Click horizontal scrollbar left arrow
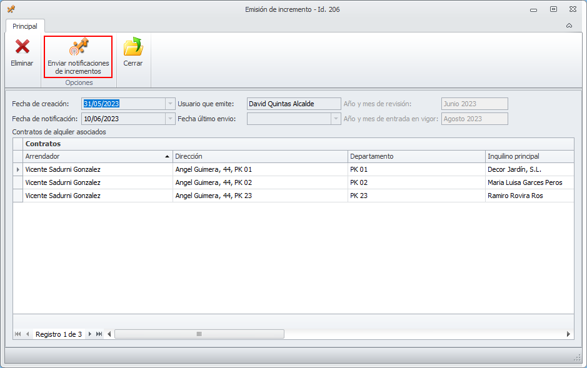 [109, 334]
